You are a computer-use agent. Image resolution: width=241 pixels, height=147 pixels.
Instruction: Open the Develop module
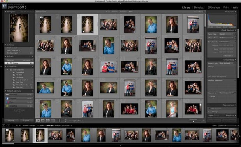pos(199,7)
